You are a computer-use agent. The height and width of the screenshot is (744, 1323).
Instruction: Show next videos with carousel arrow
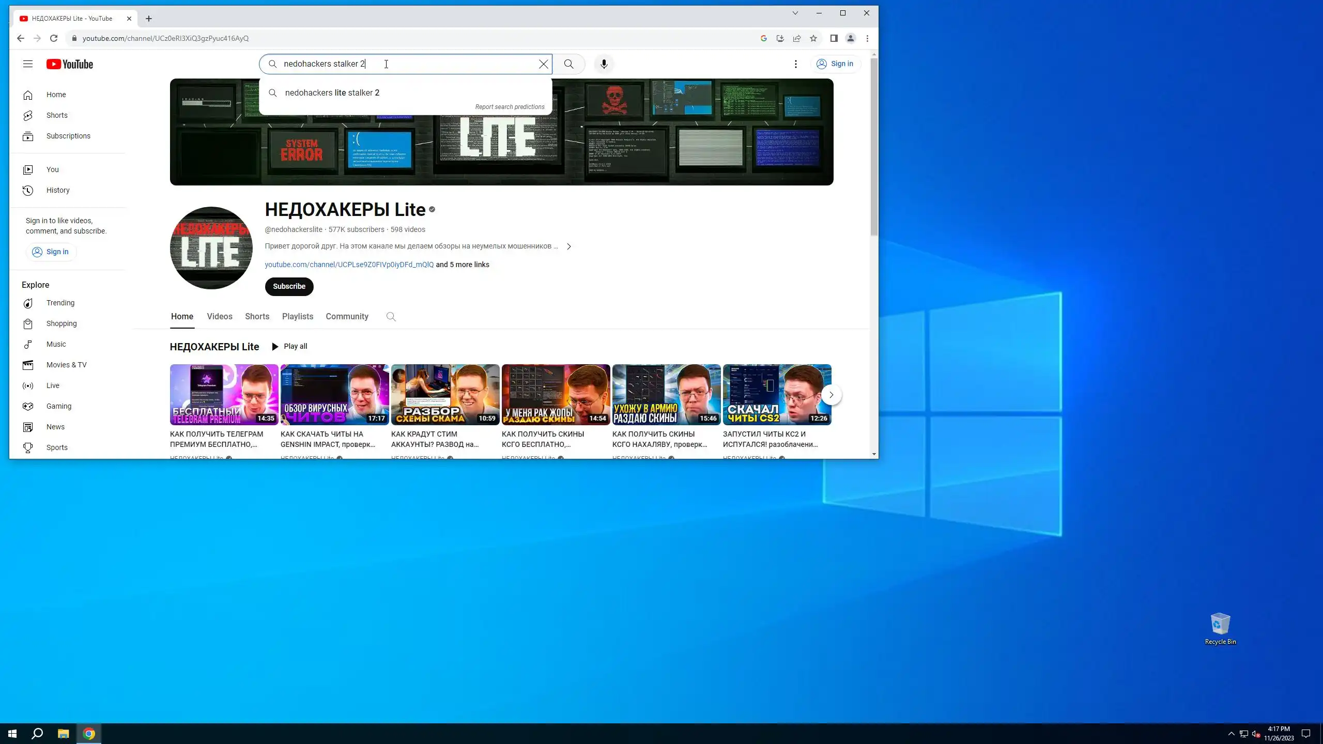831,395
